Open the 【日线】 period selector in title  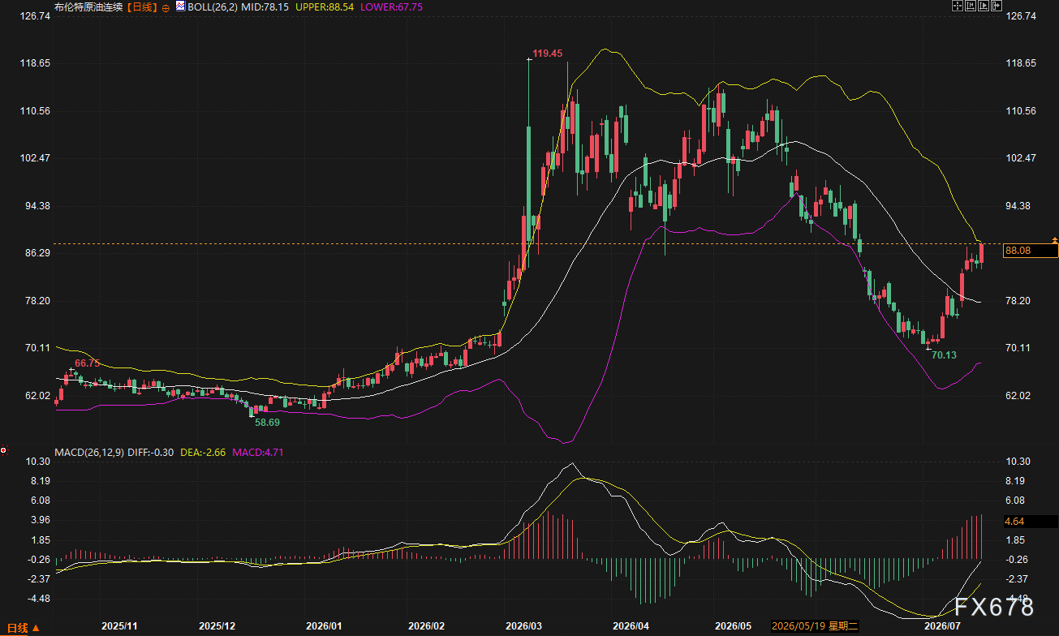pos(143,7)
